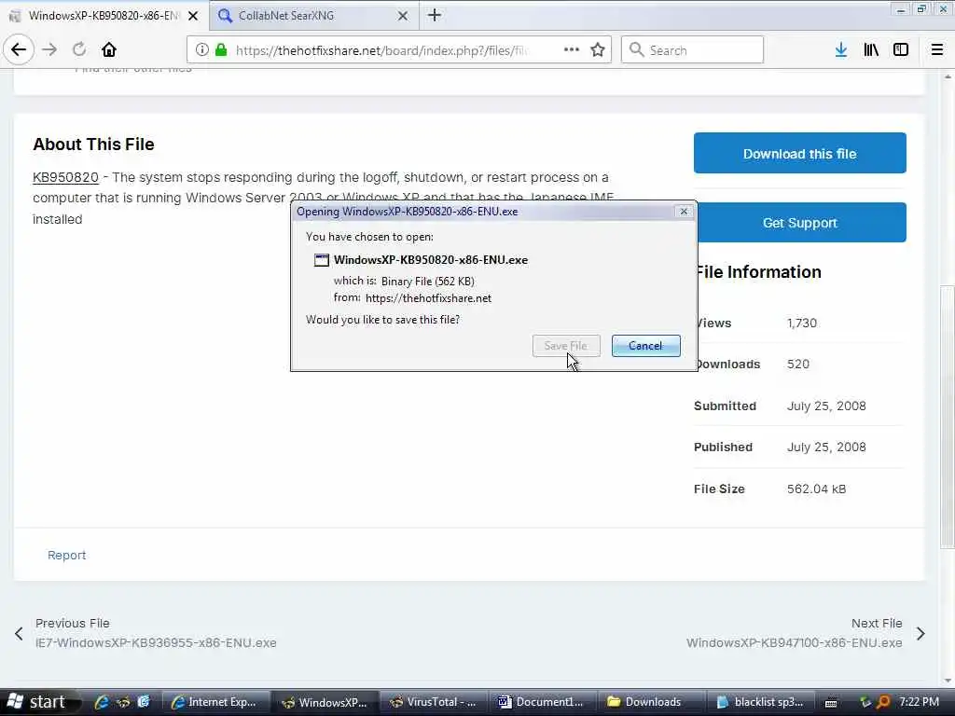Cancel the file download dialog
The height and width of the screenshot is (716, 955).
pyautogui.click(x=645, y=346)
